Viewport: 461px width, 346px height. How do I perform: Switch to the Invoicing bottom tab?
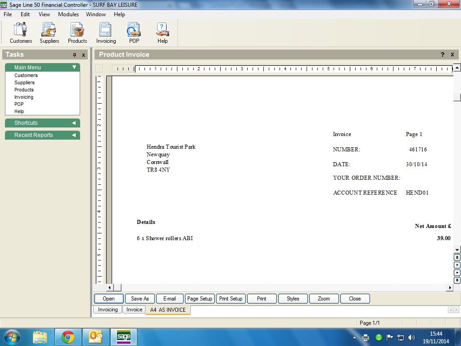108,310
